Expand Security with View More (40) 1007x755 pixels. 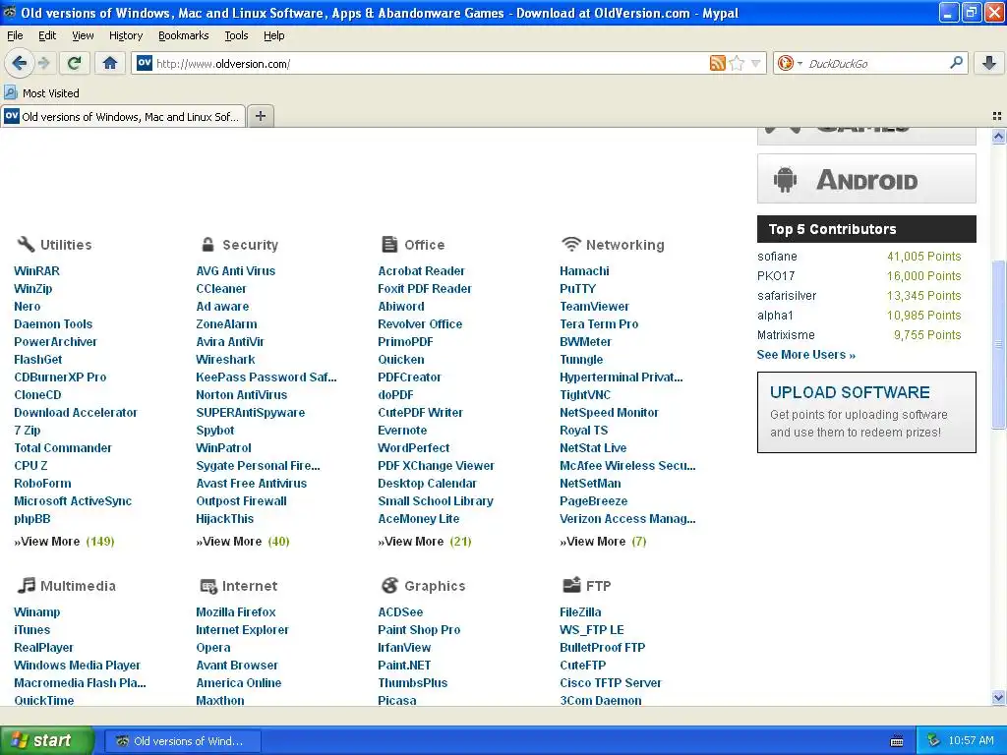(243, 542)
